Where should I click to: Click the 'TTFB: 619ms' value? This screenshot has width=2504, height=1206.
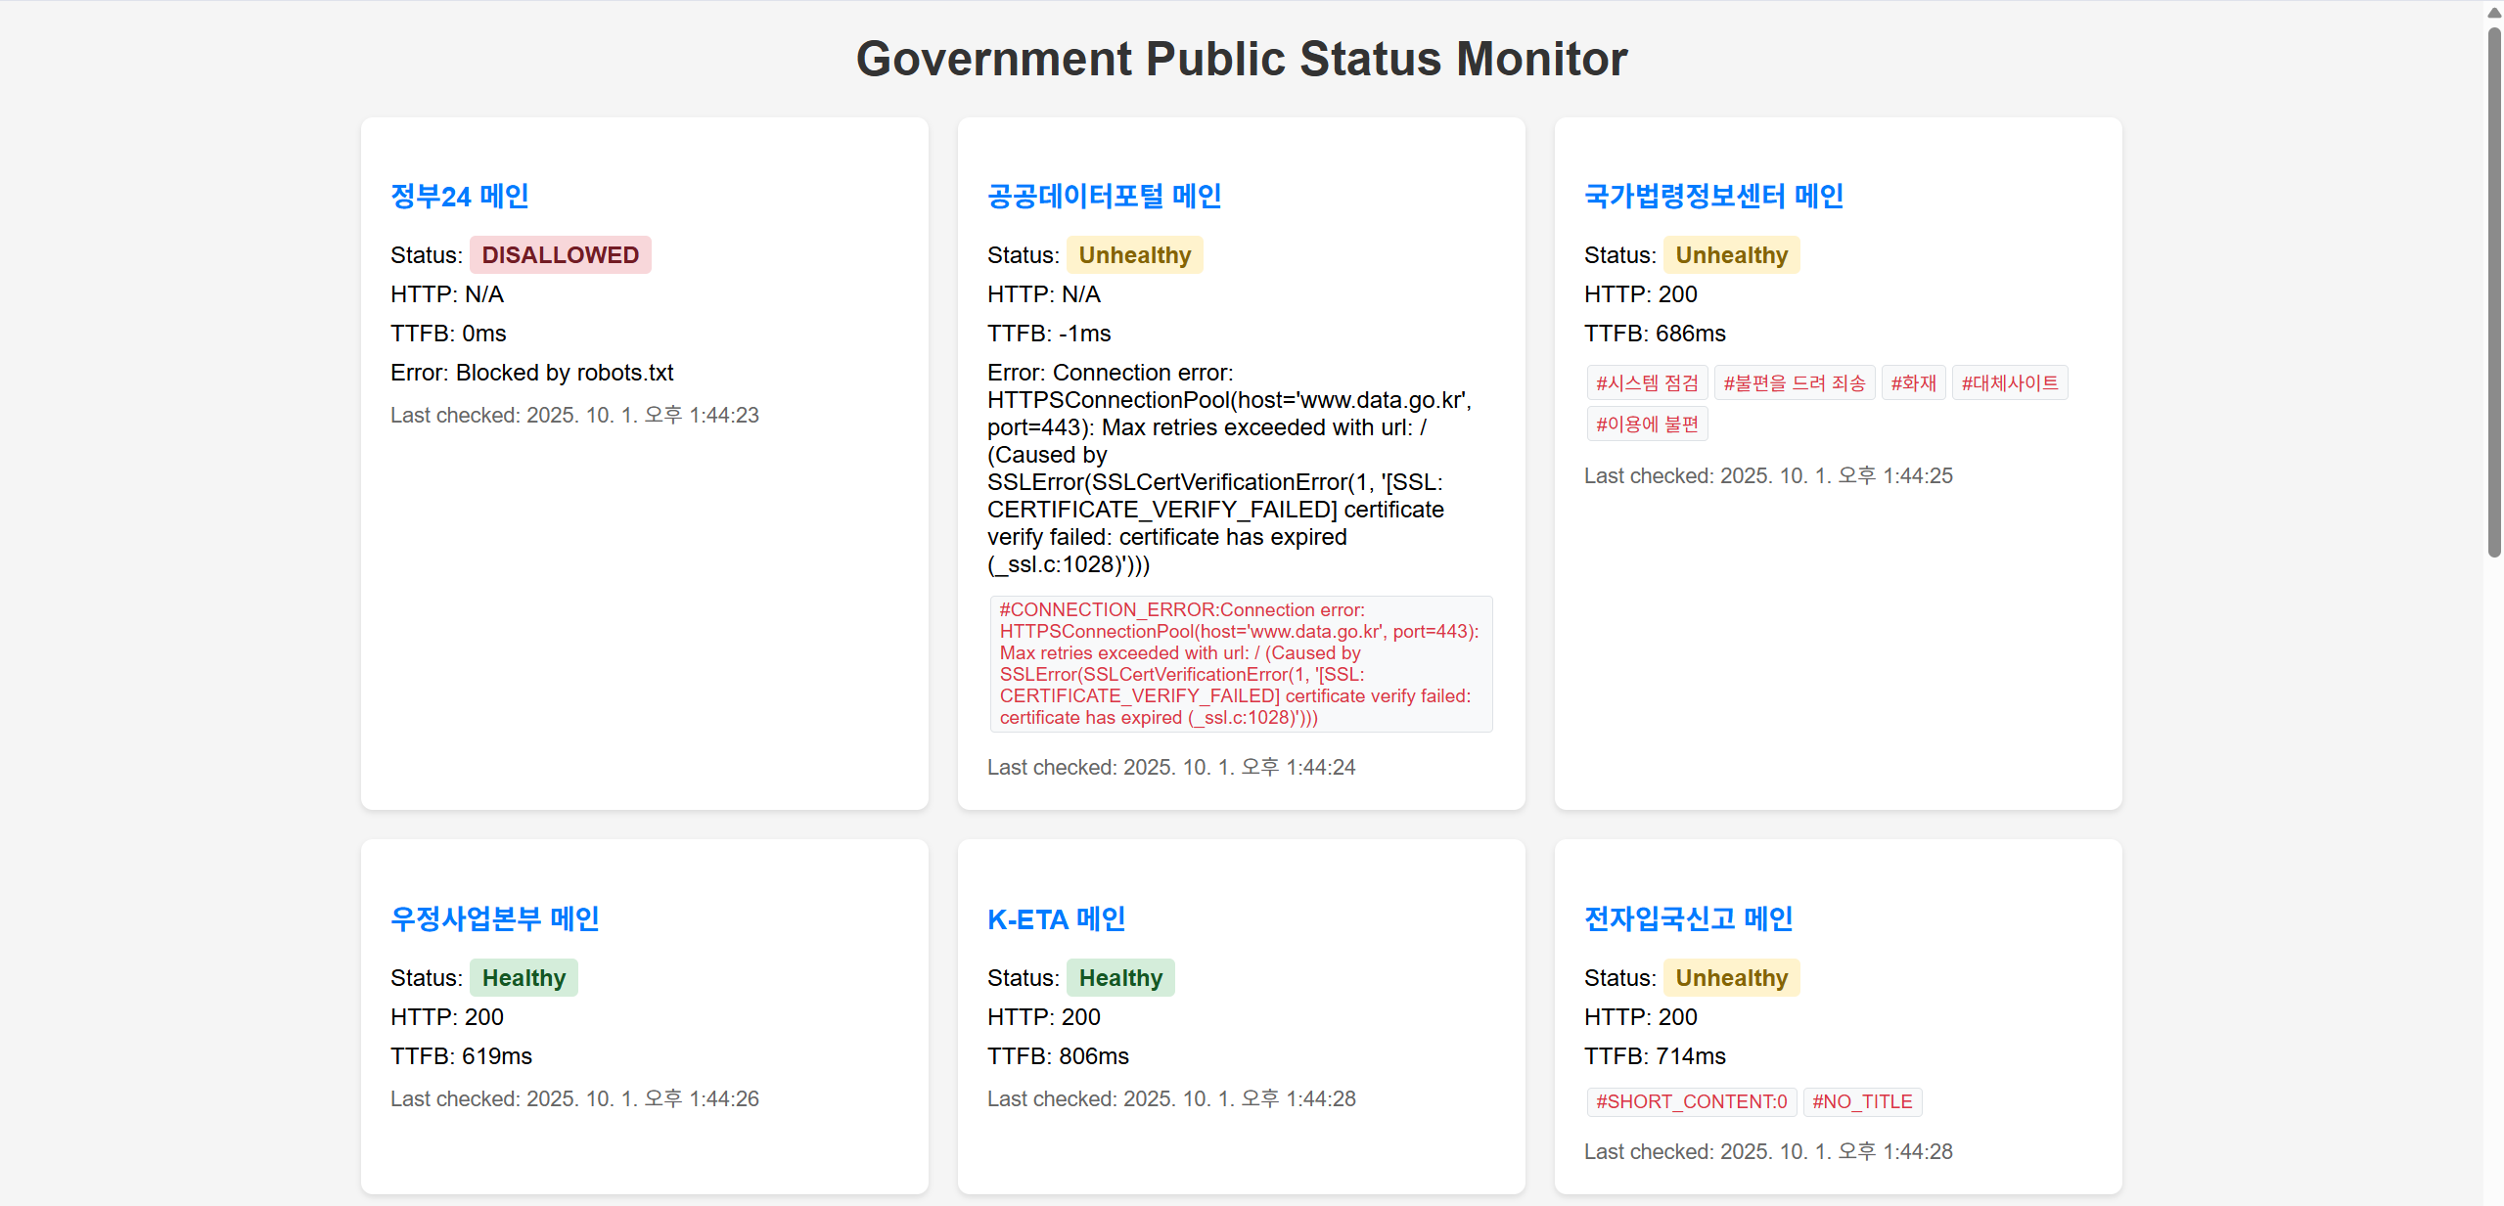[x=461, y=1056]
